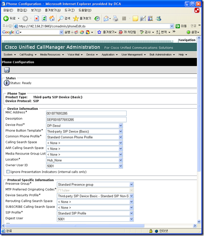Viewport: 204px width, 236px height.
Task: Open SUBSCRIBE Calling Search Space dropdown
Action: [131, 207]
